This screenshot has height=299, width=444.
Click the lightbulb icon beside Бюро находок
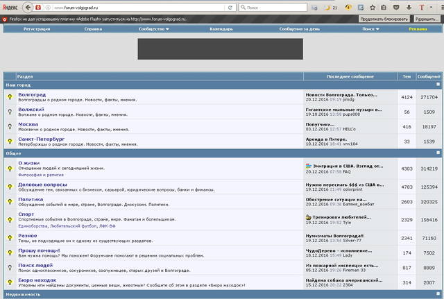point(10,282)
